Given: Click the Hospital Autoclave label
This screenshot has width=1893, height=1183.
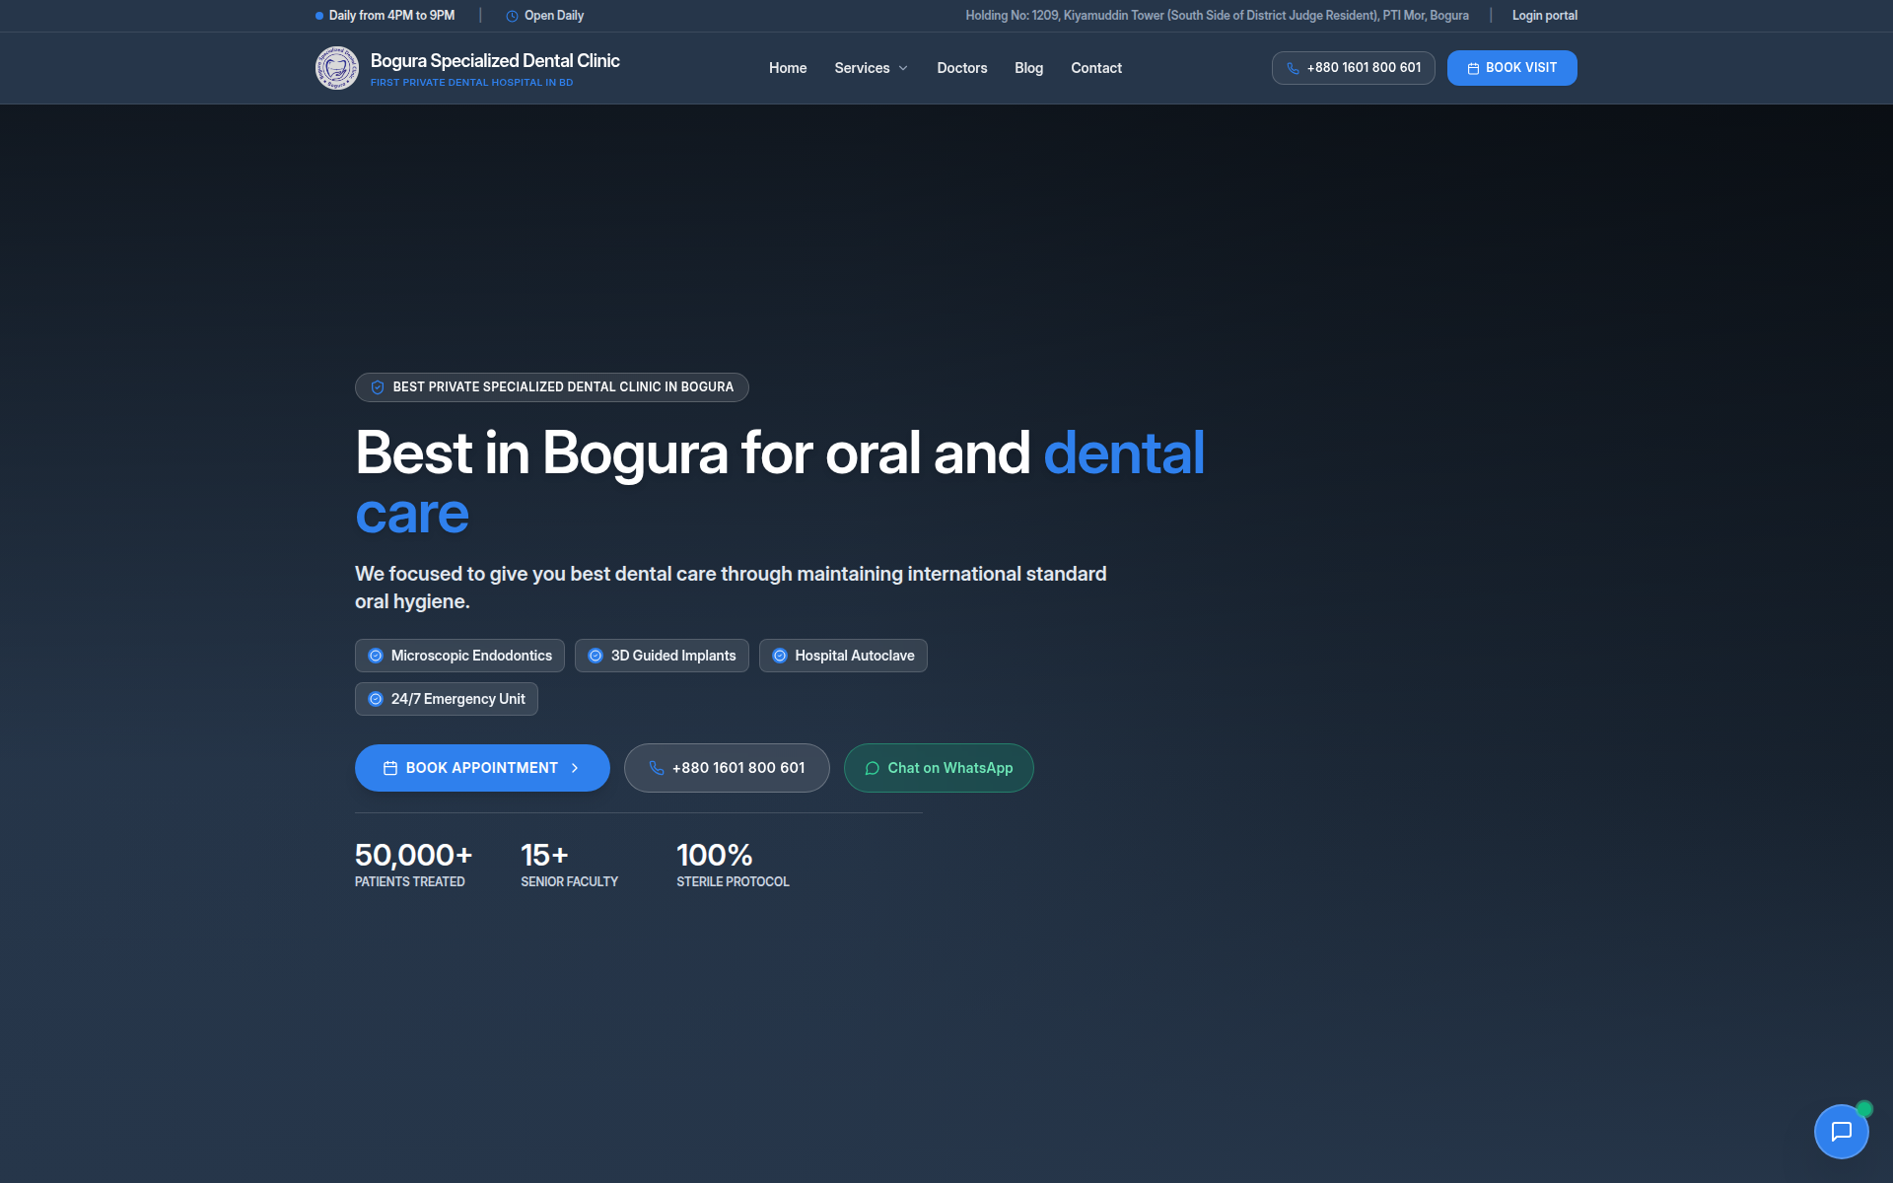Looking at the screenshot, I should (855, 656).
